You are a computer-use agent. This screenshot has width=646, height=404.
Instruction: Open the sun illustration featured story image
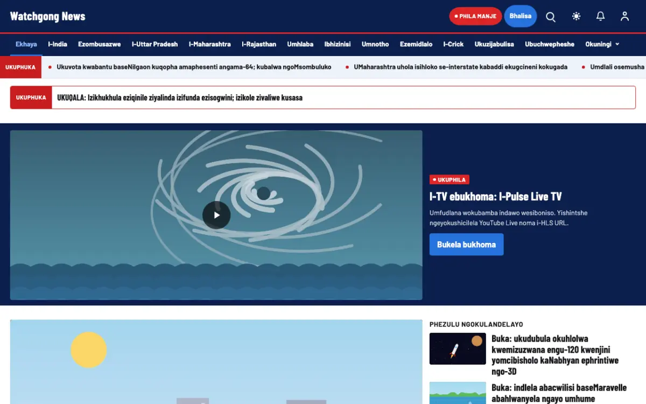pyautogui.click(x=216, y=362)
